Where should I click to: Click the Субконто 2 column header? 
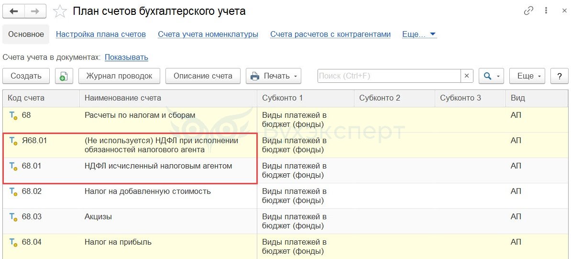395,98
